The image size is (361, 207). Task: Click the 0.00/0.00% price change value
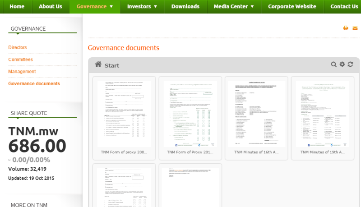point(31,160)
